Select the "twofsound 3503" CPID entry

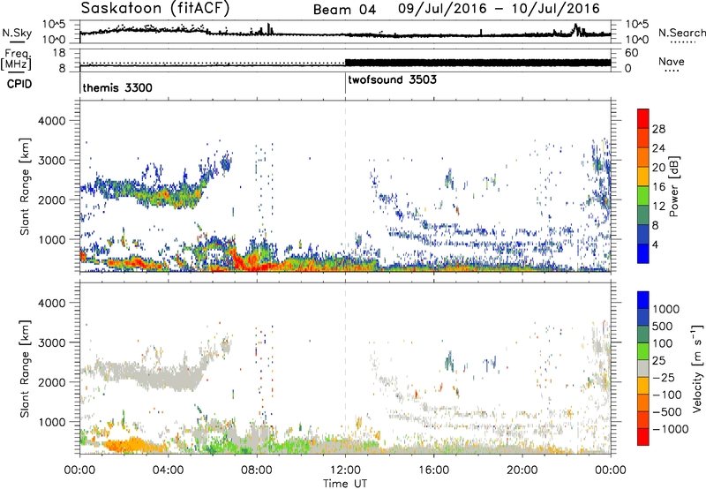(392, 79)
